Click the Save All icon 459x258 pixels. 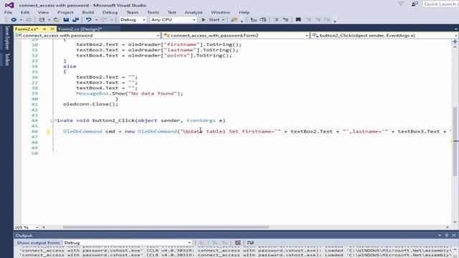pyautogui.click(x=75, y=19)
